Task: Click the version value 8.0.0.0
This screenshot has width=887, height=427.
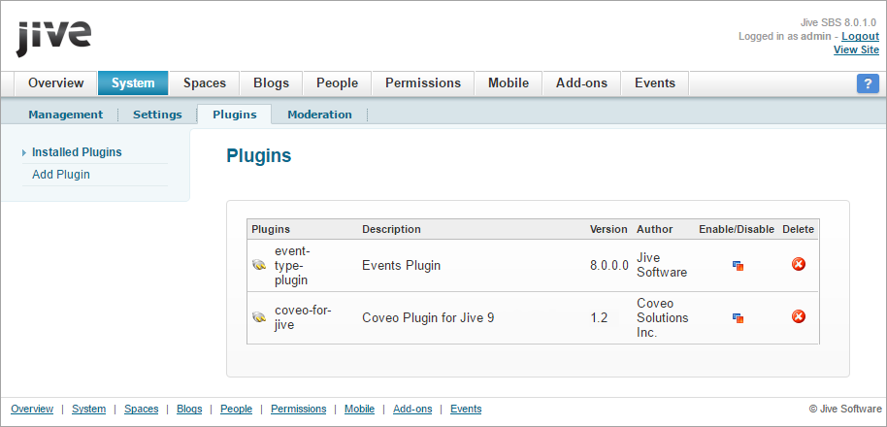Action: (x=609, y=265)
